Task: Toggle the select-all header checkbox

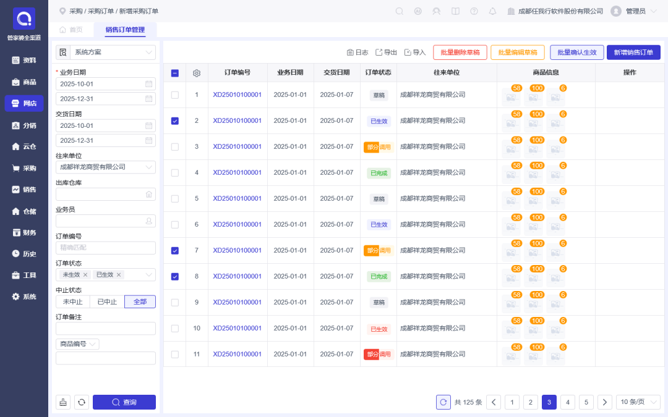Action: point(174,73)
